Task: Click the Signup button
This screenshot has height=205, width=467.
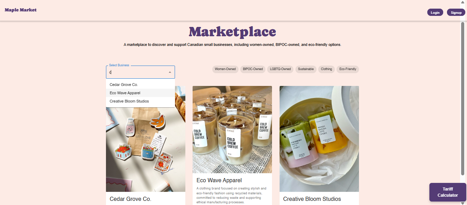Action: click(456, 12)
